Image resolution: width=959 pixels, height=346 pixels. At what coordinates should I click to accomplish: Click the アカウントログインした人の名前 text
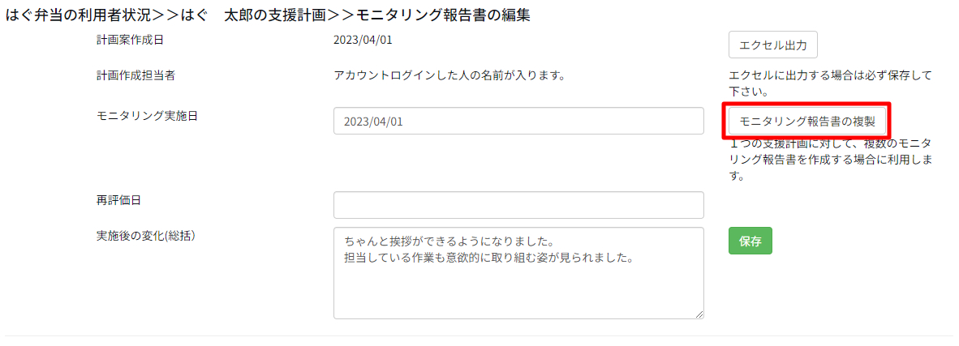point(449,75)
